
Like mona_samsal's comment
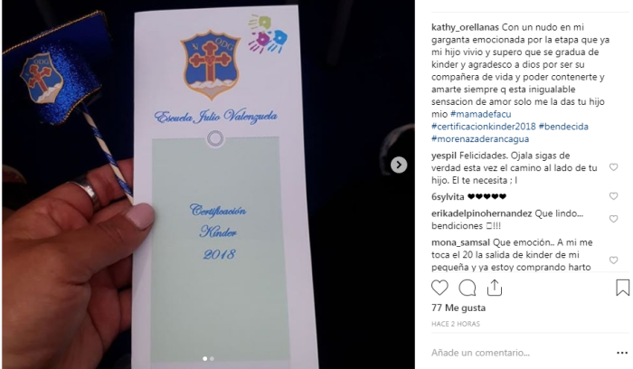point(613,260)
